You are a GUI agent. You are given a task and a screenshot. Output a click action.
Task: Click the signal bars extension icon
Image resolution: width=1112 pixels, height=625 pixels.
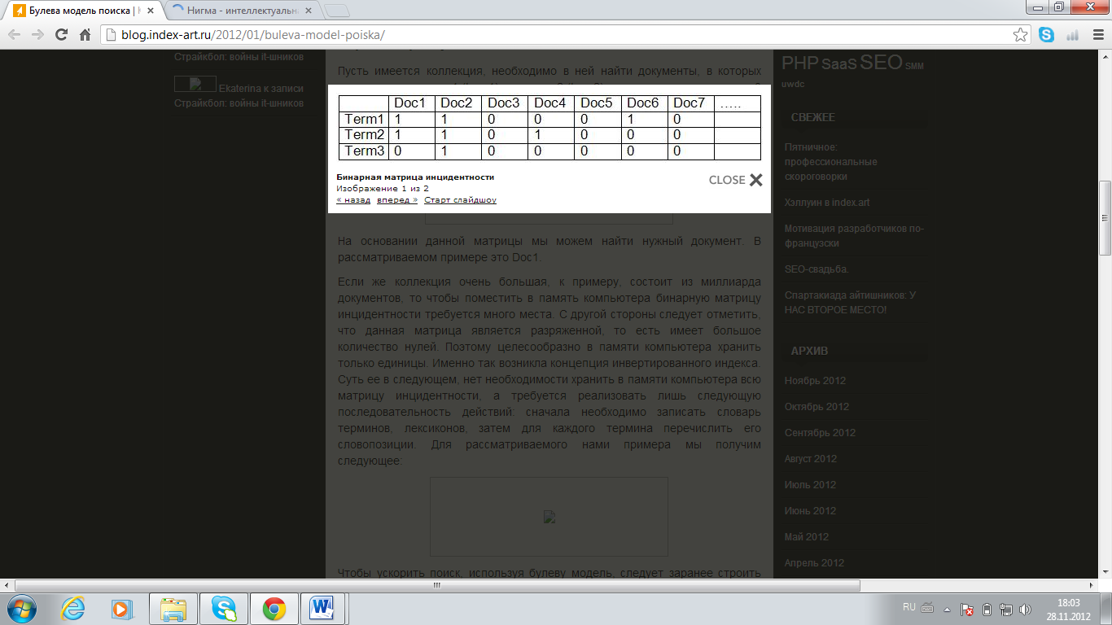(x=1071, y=35)
